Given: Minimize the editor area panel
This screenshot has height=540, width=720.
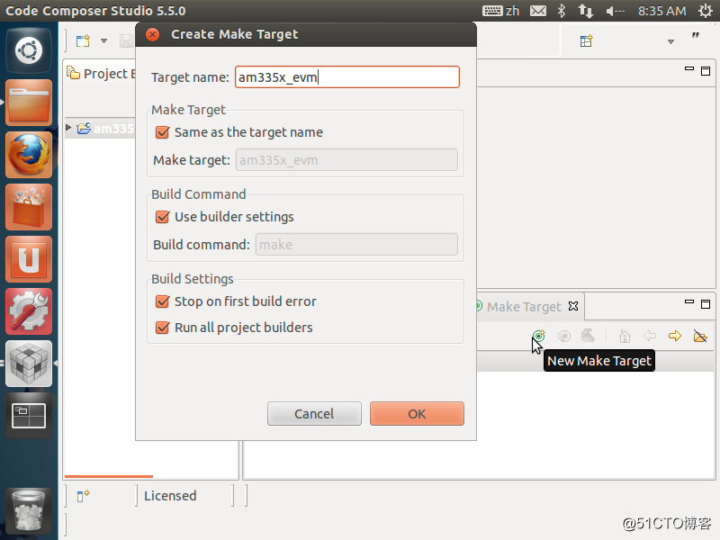Looking at the screenshot, I should click(x=689, y=69).
